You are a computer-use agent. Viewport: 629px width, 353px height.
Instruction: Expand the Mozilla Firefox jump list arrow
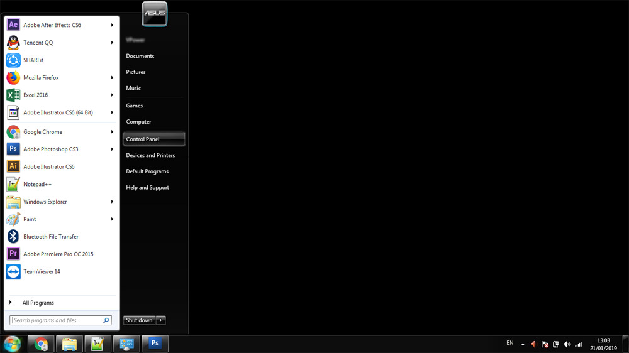point(112,78)
